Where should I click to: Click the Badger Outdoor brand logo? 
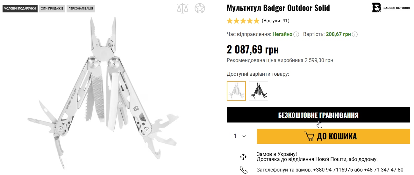pyautogui.click(x=391, y=8)
